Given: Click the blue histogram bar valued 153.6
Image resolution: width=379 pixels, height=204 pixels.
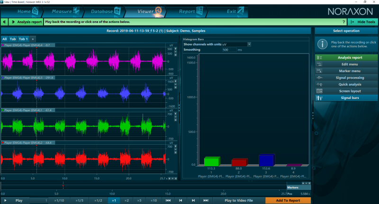Looking at the screenshot, I should (267, 160).
